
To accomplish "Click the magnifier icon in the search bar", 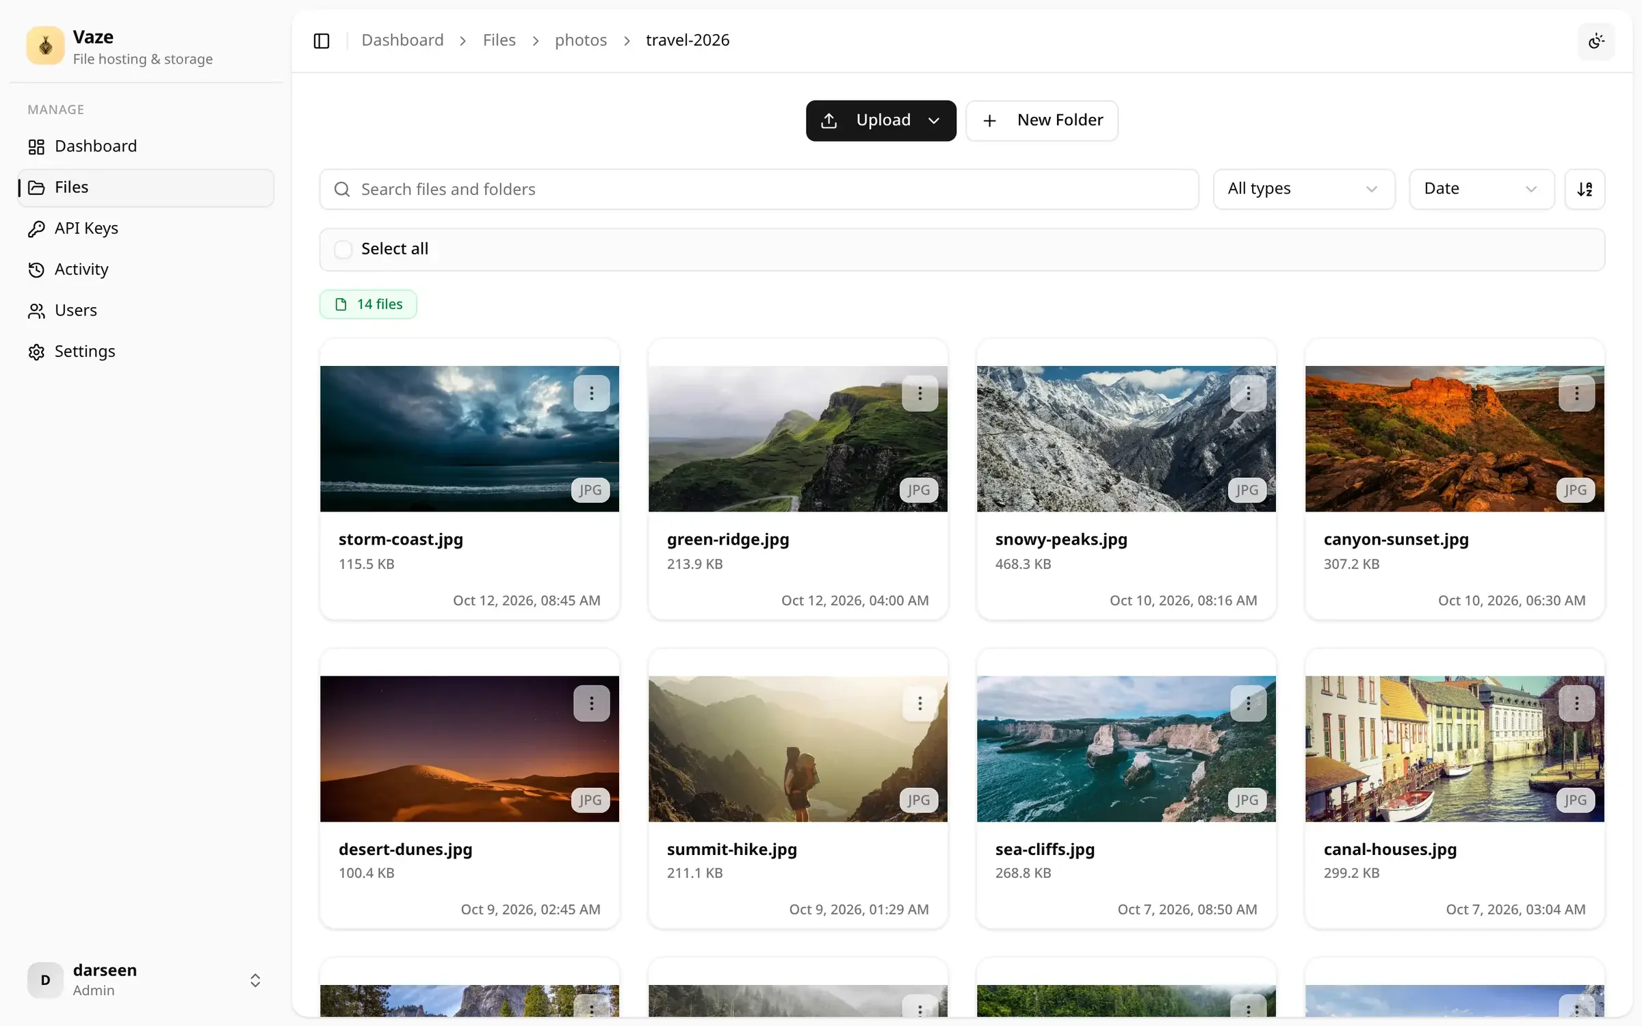I will point(342,189).
